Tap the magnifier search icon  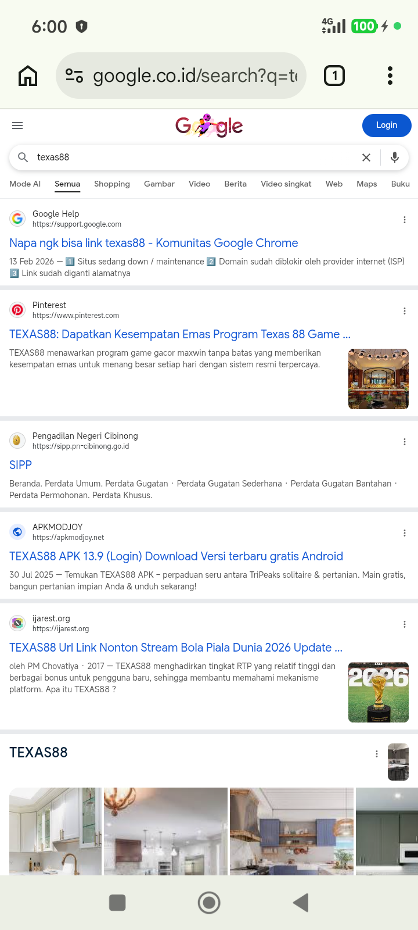[x=23, y=158]
